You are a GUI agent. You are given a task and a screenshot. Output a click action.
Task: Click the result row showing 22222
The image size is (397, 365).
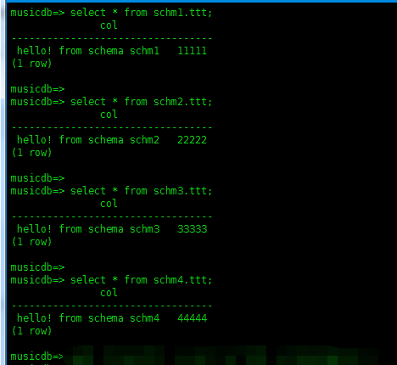(112, 140)
